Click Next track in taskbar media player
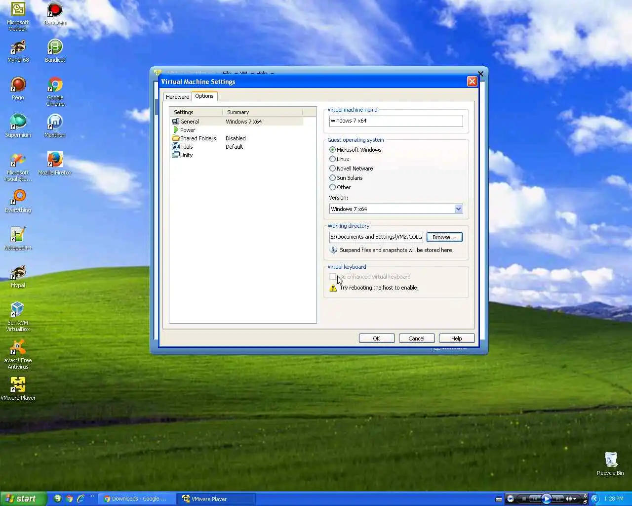This screenshot has height=506, width=632. pyautogui.click(x=558, y=499)
